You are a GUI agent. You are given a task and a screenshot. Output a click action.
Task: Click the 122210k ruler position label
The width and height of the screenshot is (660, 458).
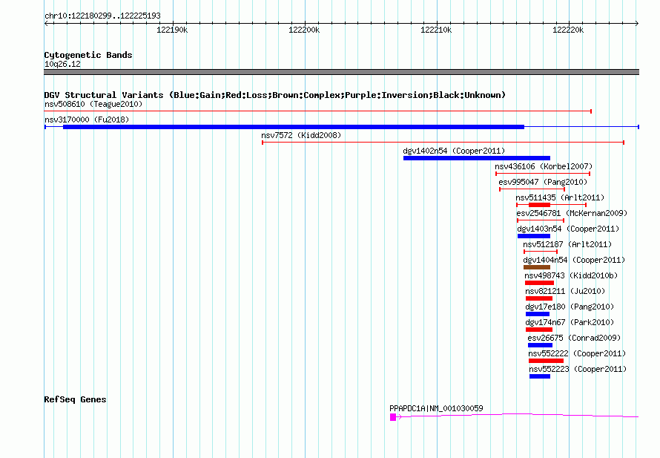(x=436, y=30)
